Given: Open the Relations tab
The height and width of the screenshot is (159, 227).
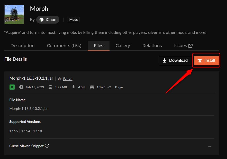Looking at the screenshot, I should [x=152, y=46].
